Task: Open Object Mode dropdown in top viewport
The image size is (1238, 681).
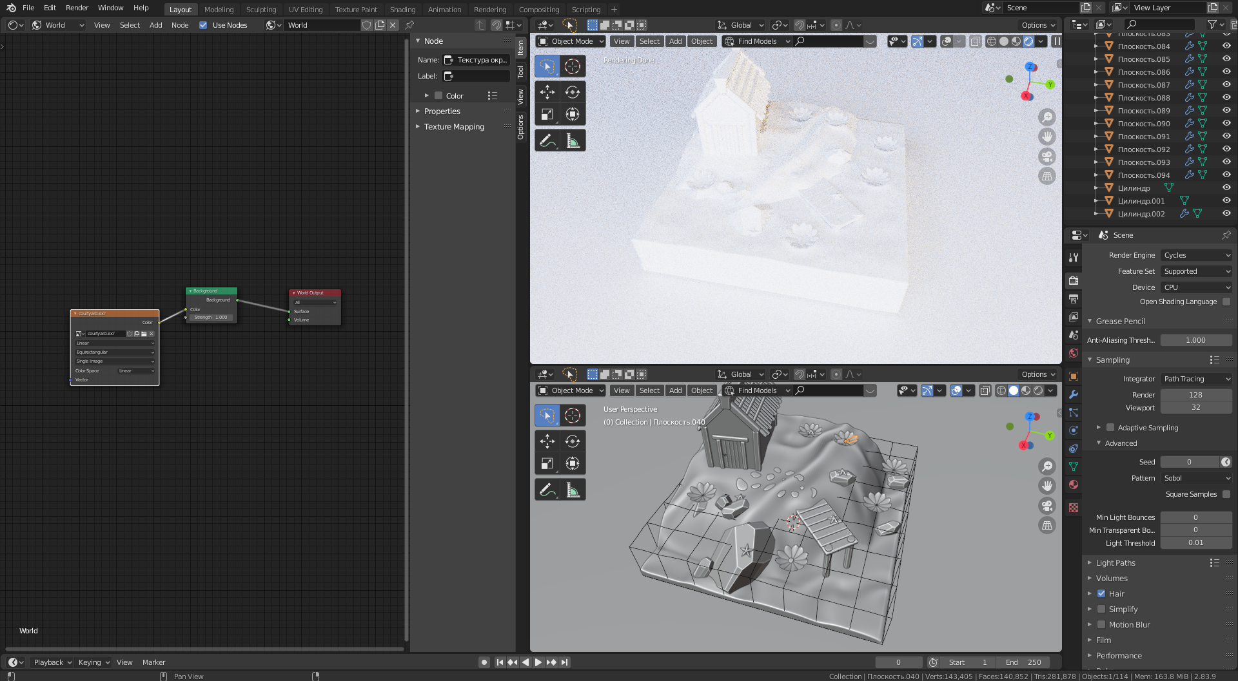Action: pos(571,41)
